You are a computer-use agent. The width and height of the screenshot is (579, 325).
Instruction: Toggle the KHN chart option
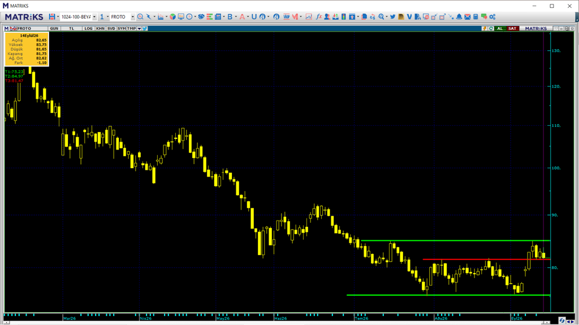(100, 28)
